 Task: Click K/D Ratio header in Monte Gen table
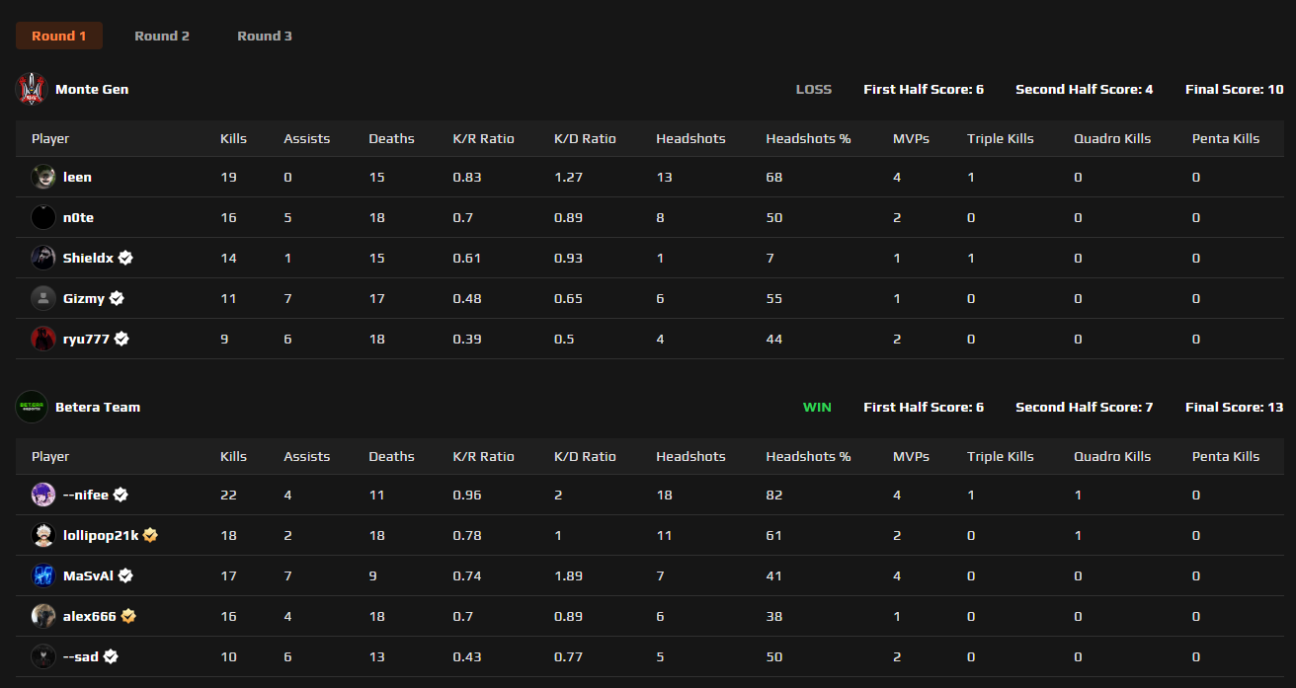tap(585, 138)
